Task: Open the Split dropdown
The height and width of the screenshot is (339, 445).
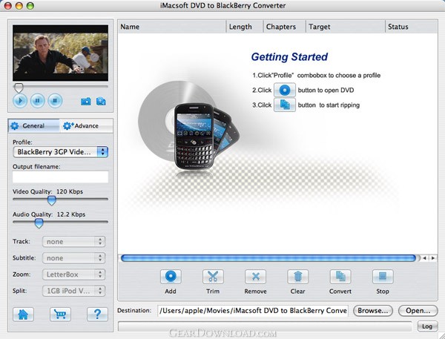Action: (73, 291)
